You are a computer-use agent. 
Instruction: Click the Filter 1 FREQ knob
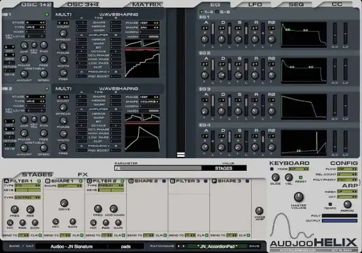click(15, 209)
